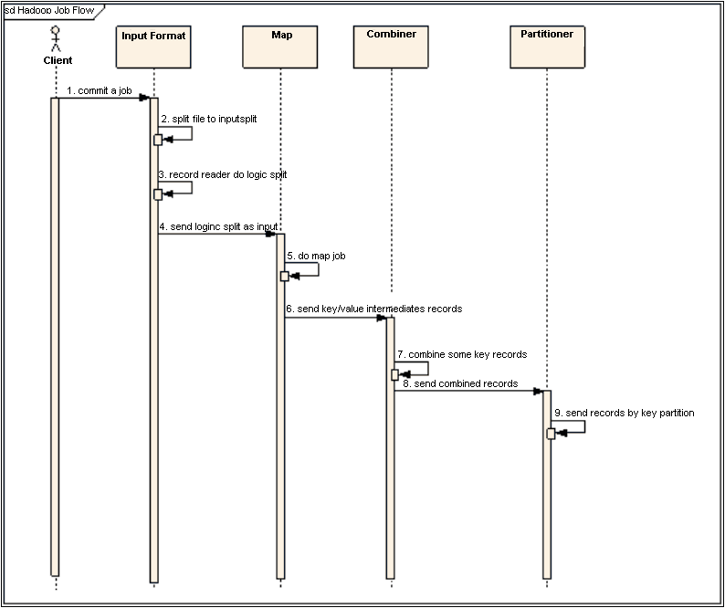Viewport: 725px width, 608px height.
Task: Click the self-call box on the Map lifeline
Action: point(284,277)
